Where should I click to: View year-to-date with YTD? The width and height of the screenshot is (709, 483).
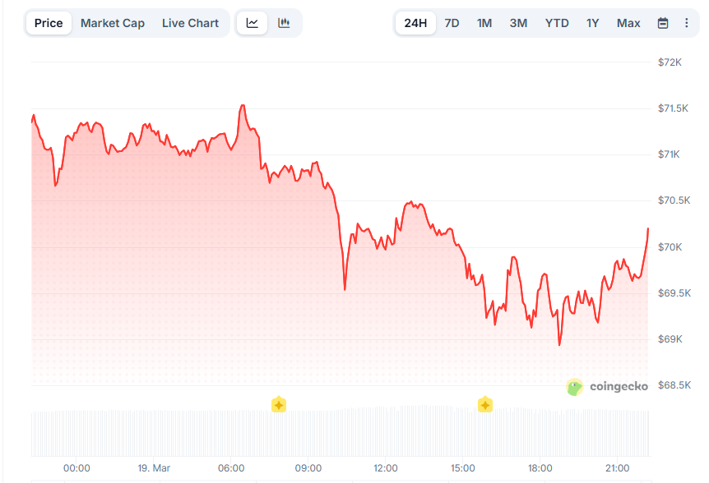point(557,23)
